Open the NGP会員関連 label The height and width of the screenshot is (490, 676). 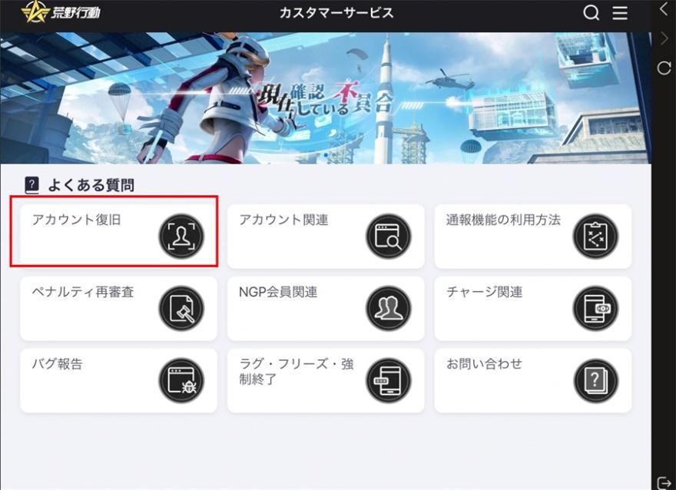point(278,292)
